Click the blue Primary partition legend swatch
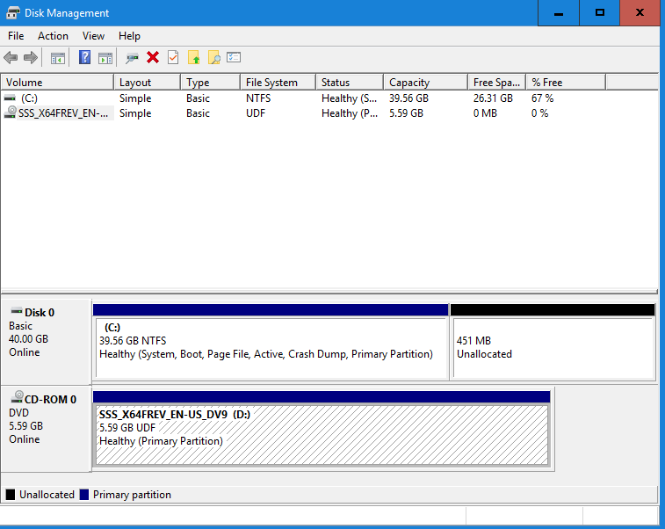Image resolution: width=665 pixels, height=529 pixels. pyautogui.click(x=84, y=495)
